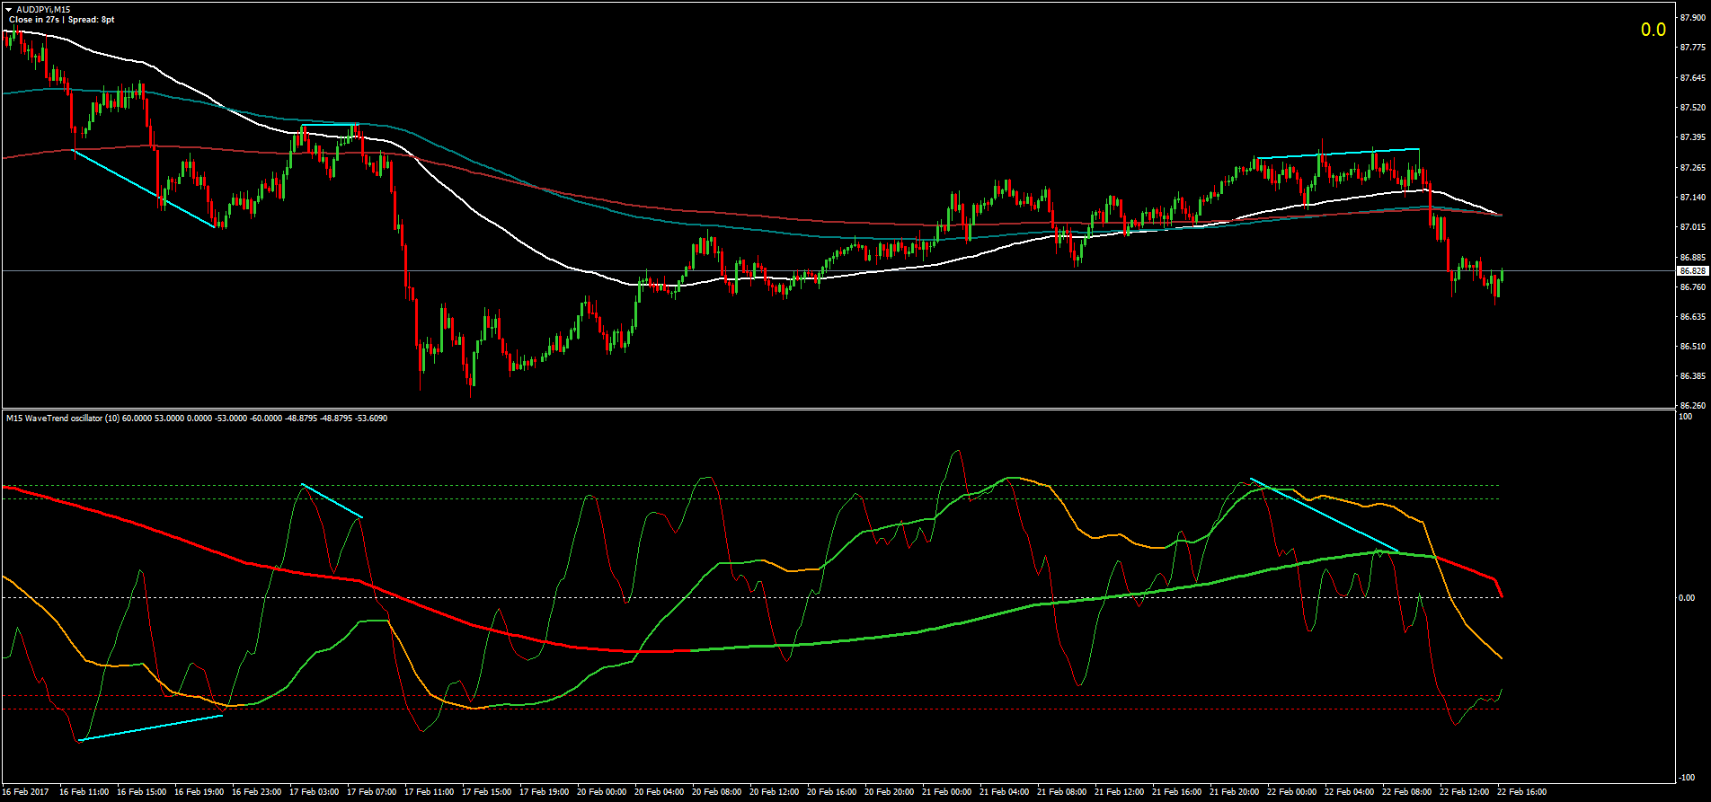Click the 86.260 price scale label
This screenshot has height=802, width=1711.
1692,405
